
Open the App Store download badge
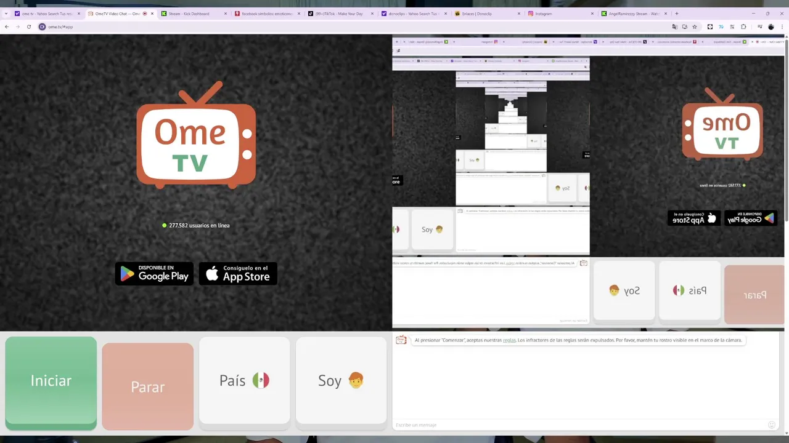pos(238,274)
